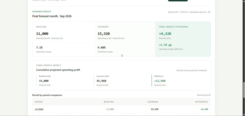This screenshot has height=116, width=245.
Task: Select the 'Final forecast month · Sep 2026' heading
Action: pos(52,16)
